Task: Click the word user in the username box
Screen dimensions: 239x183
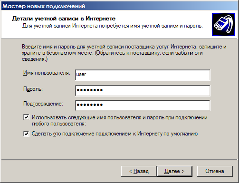Action: click(x=81, y=74)
